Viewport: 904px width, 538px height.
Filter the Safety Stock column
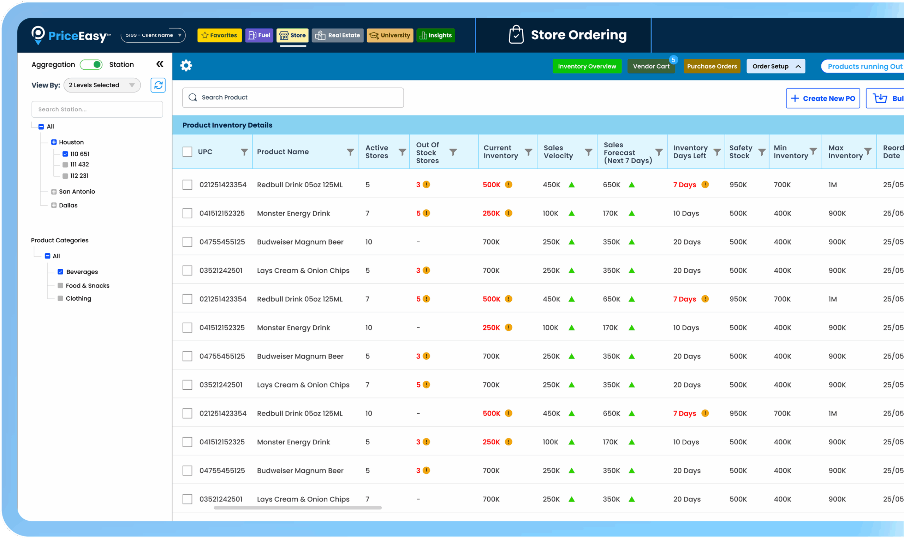pos(762,152)
